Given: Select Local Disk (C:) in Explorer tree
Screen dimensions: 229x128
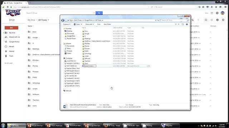Looking at the screenshot, I should coord(71,61).
